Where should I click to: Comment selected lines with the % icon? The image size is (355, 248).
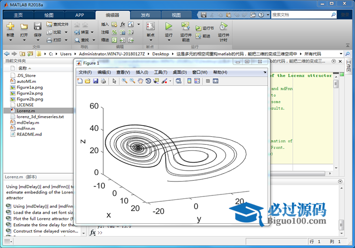coord(114,32)
